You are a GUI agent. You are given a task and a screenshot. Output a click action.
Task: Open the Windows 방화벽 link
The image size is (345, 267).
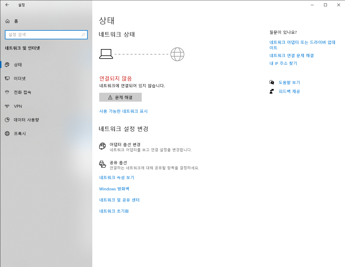(x=114, y=189)
